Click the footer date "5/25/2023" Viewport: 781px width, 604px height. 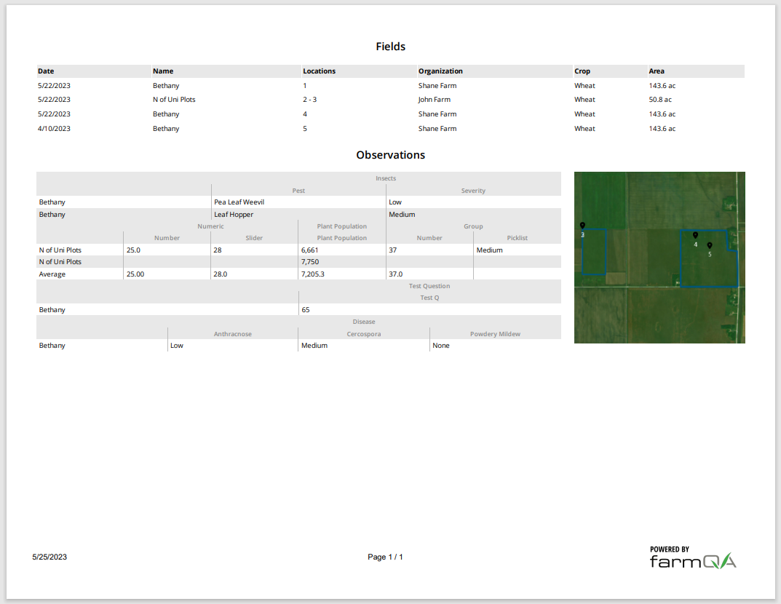[49, 557]
